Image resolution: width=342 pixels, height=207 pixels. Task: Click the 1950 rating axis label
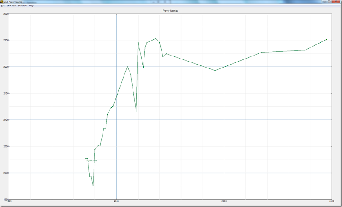tap(6, 199)
